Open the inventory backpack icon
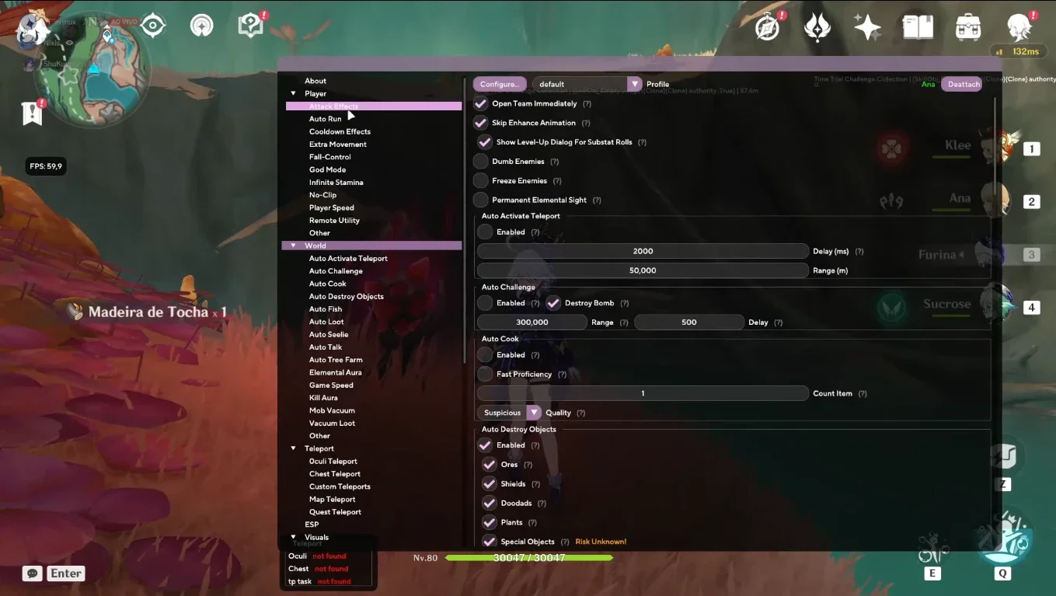Viewport: 1056px width, 596px height. point(968,27)
